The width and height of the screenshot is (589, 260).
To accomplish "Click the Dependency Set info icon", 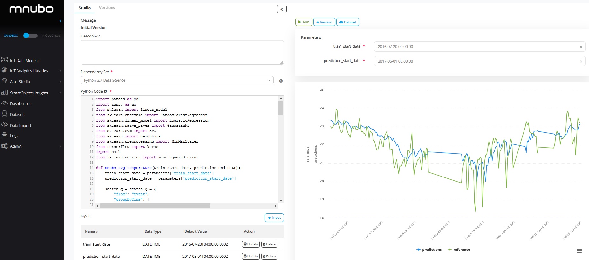I will coord(281,81).
